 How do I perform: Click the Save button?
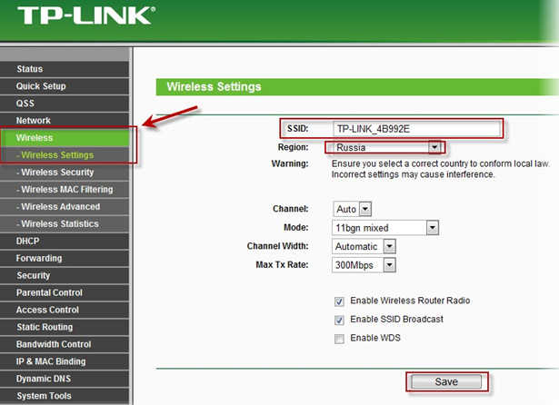point(446,382)
